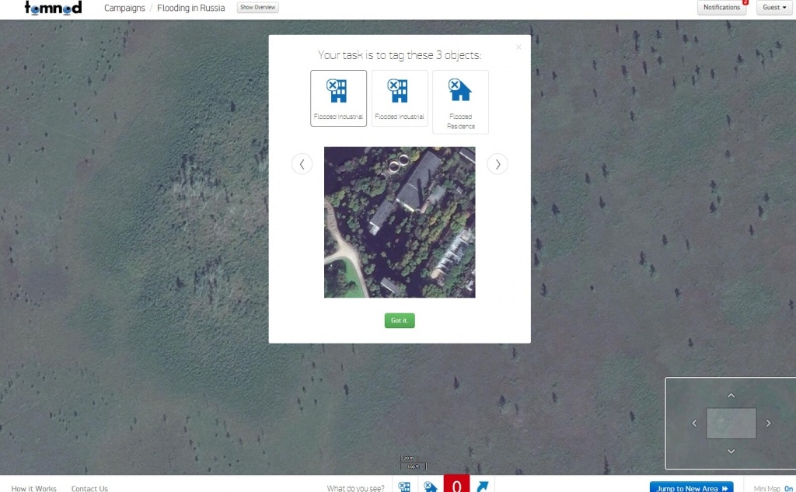Select the middle Flooded Industrial tile
This screenshot has width=796, height=492.
[x=400, y=98]
